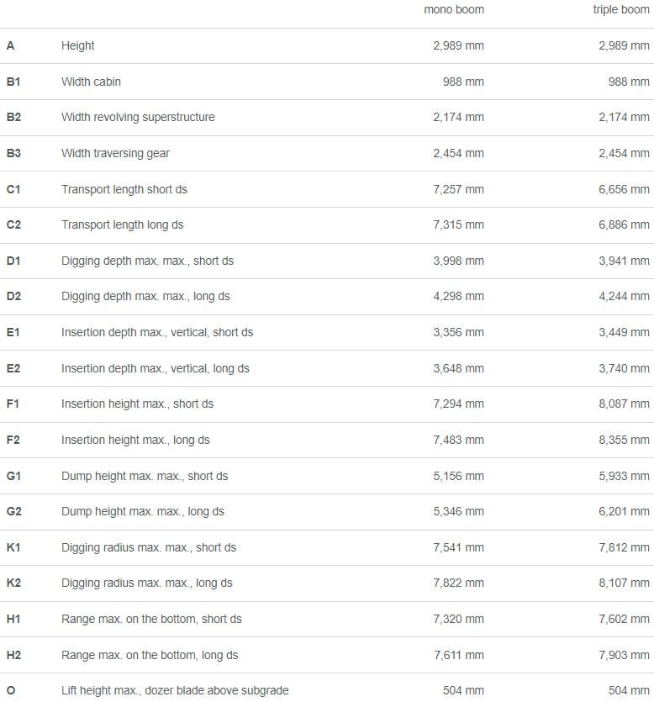Click the K1 row code
654x702 pixels.
click(x=13, y=547)
